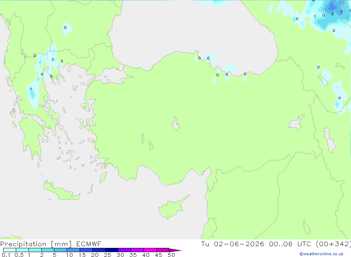
Task: Click the legend label "15"
Action: coord(82,255)
